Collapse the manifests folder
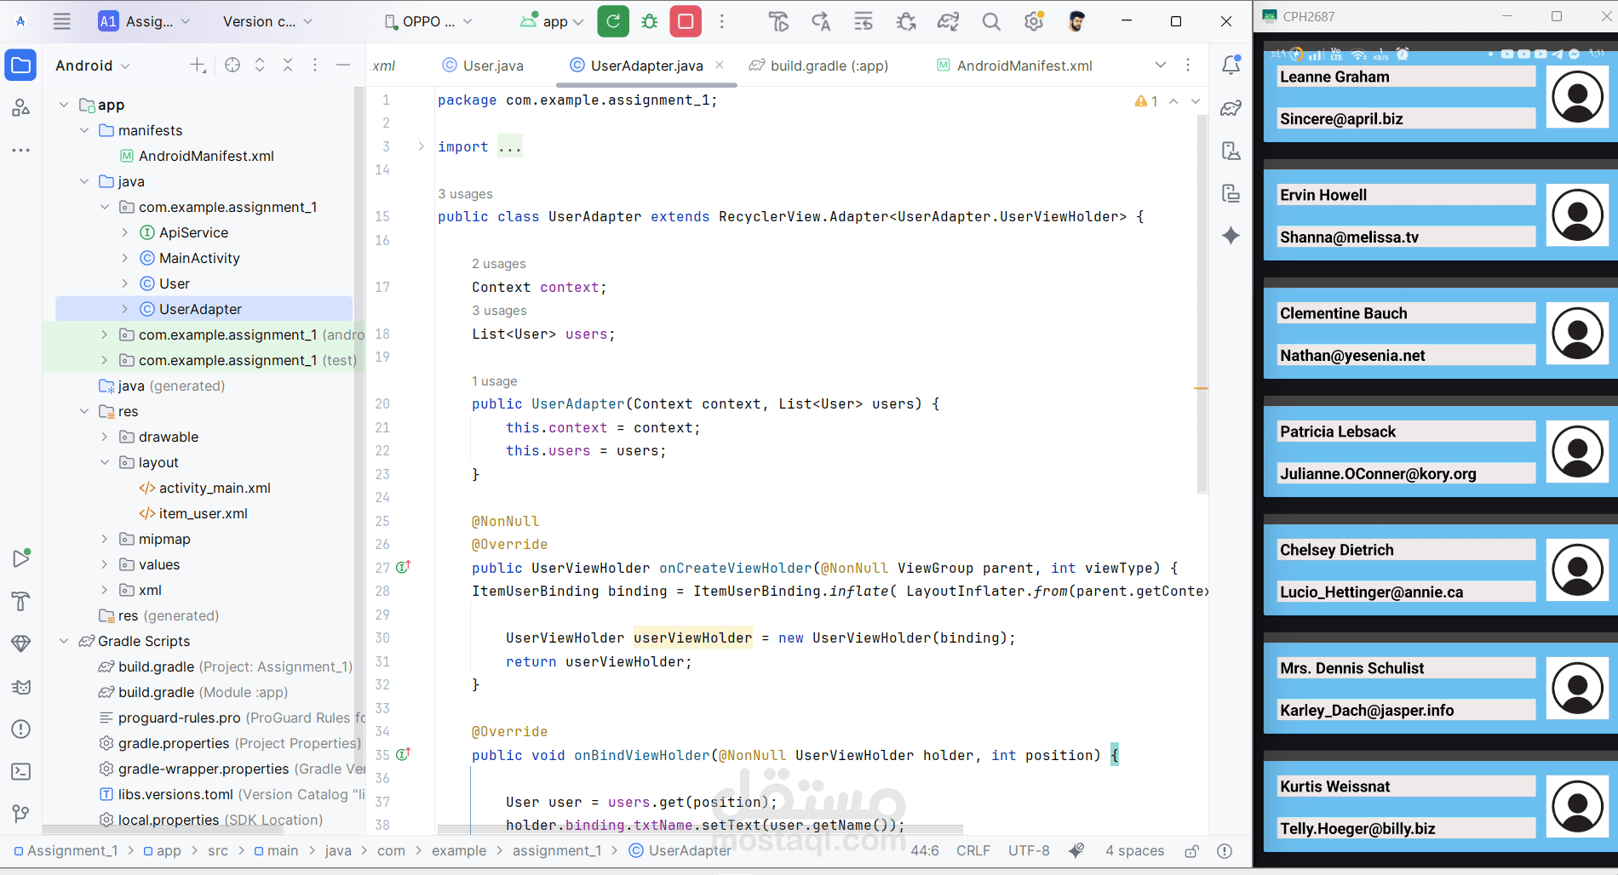 84,130
